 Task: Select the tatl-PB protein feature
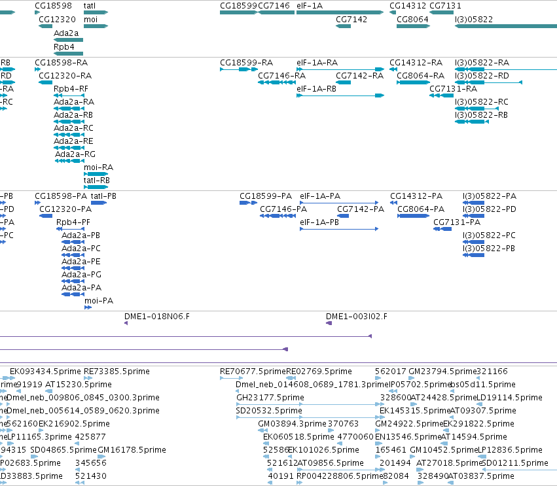pos(99,203)
